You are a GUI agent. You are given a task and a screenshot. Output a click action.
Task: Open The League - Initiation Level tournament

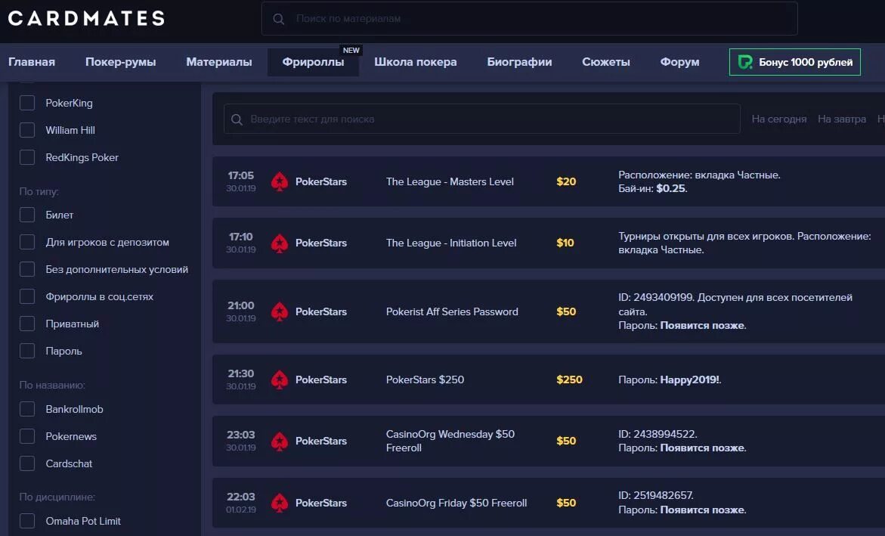click(451, 243)
